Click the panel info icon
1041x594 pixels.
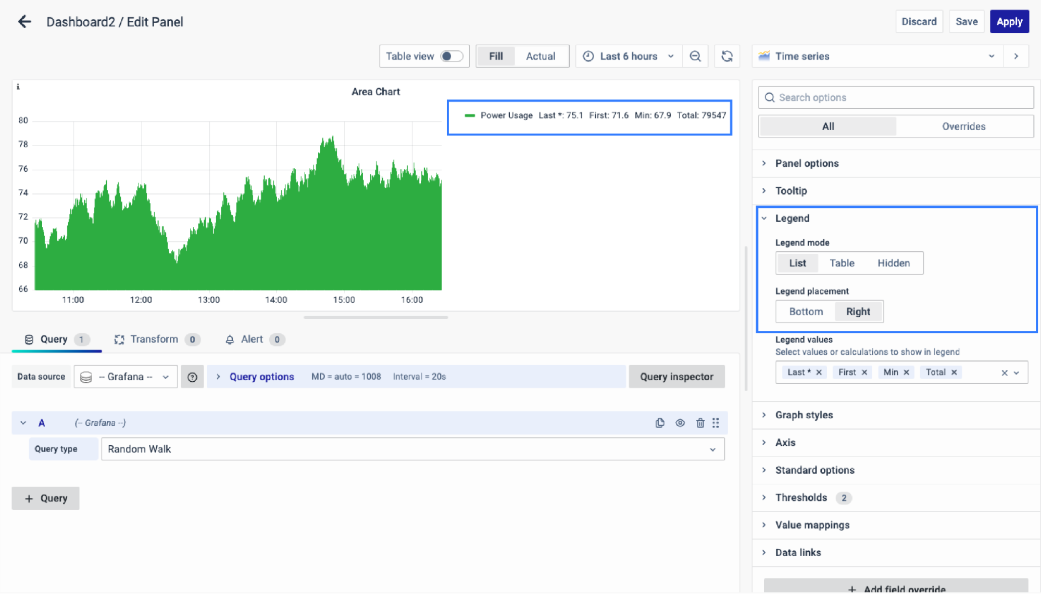(18, 87)
